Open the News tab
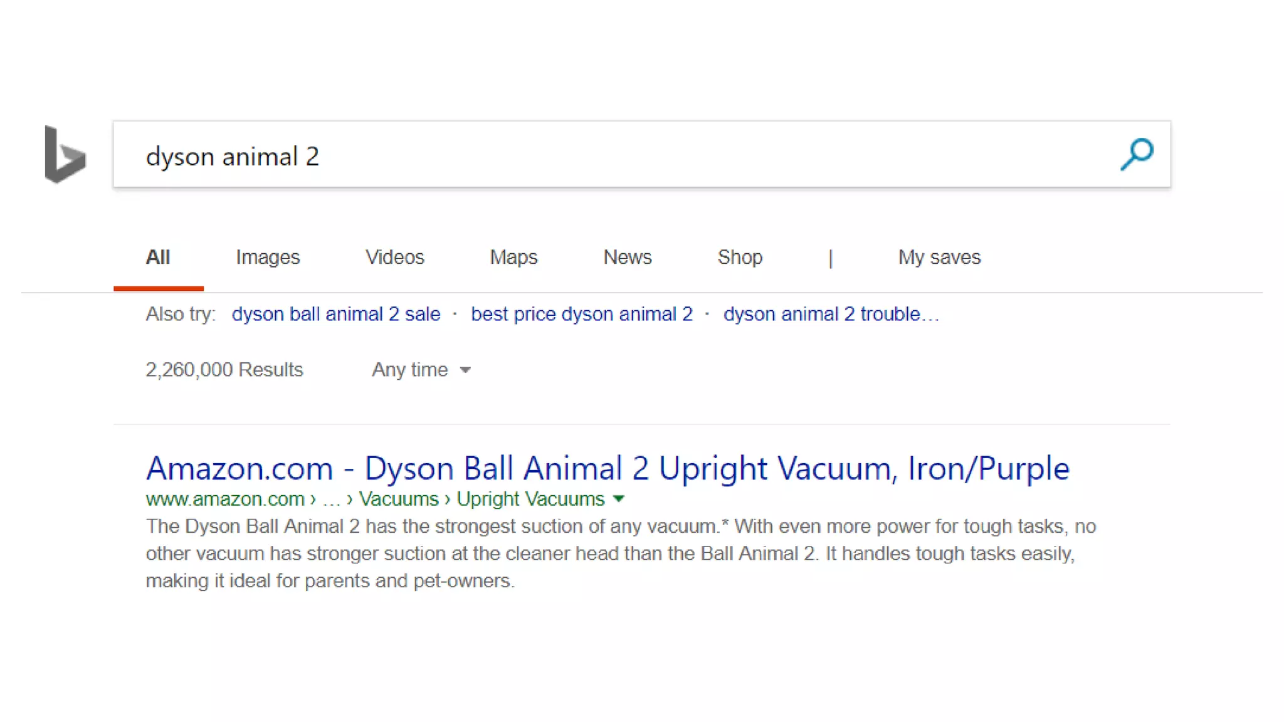Image resolution: width=1284 pixels, height=722 pixels. coord(627,257)
